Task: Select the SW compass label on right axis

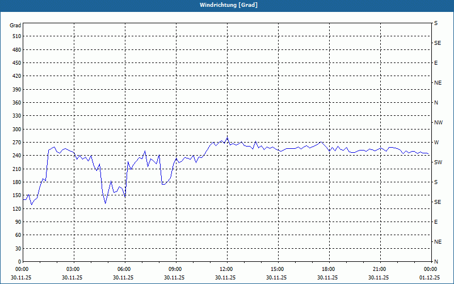Action: point(438,162)
